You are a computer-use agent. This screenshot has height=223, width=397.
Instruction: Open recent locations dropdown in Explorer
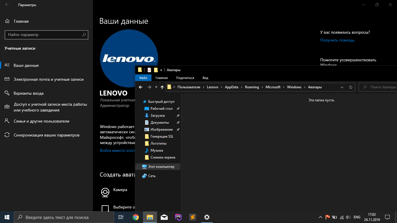pyautogui.click(x=156, y=87)
